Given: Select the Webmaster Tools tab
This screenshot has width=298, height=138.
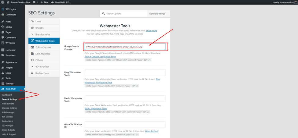Looking at the screenshot, I should click(44, 41).
